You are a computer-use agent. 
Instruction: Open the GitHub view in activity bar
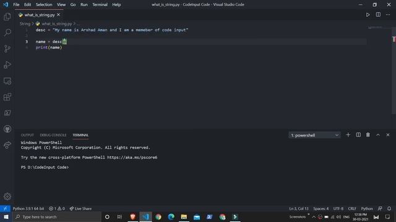click(7, 129)
